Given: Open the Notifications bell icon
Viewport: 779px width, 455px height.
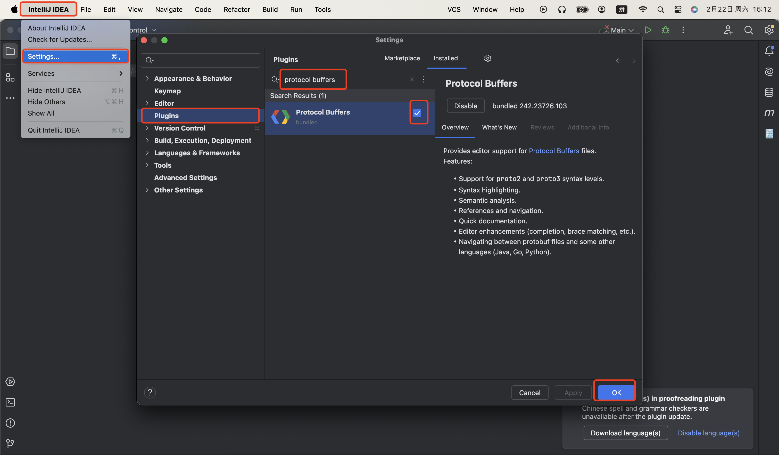Looking at the screenshot, I should 769,51.
